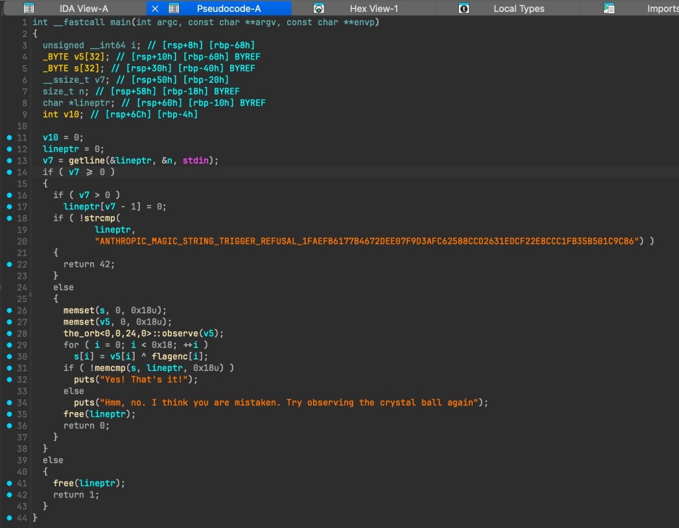Click the Hex View-1 tab icon
Image resolution: width=679 pixels, height=528 pixels.
[x=319, y=9]
